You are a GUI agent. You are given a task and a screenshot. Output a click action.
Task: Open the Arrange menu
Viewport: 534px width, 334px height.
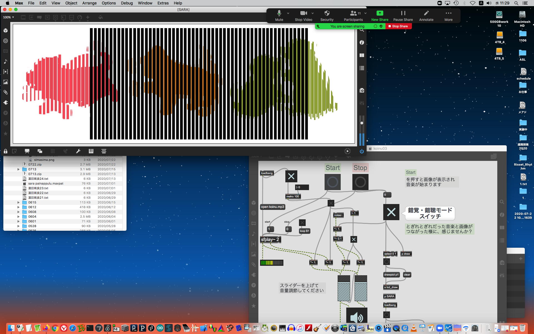pyautogui.click(x=89, y=3)
